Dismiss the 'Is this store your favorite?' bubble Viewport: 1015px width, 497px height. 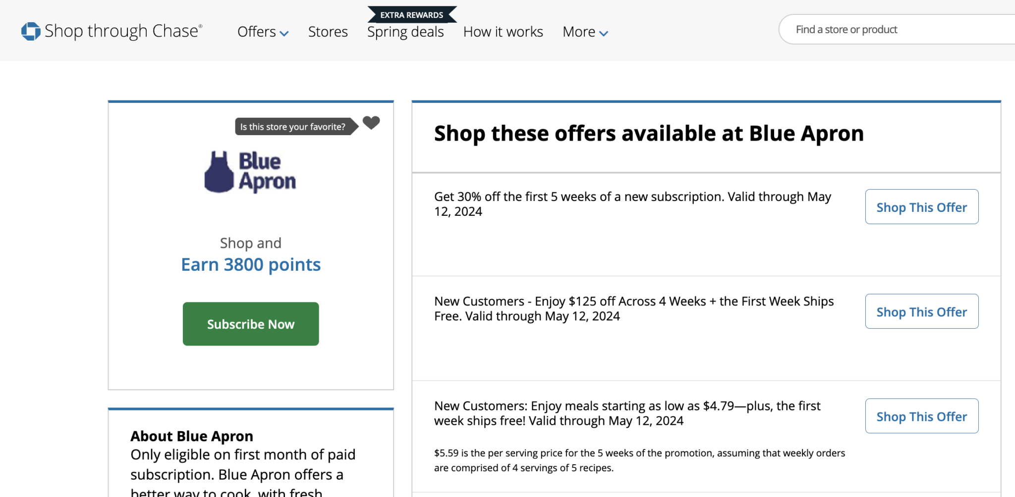293,126
